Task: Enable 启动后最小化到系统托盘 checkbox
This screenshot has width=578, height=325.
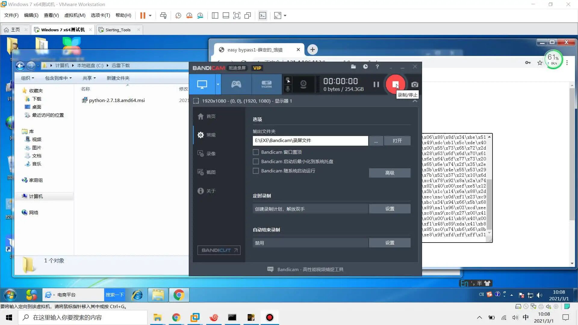Action: [x=256, y=162]
